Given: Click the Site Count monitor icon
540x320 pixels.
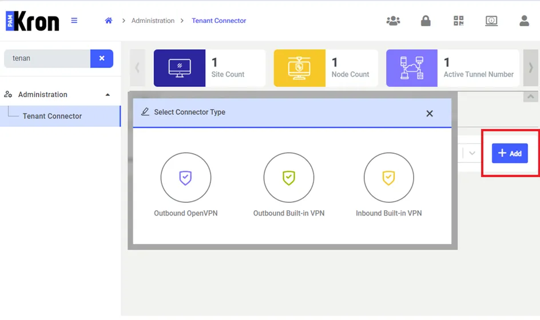Looking at the screenshot, I should point(180,68).
